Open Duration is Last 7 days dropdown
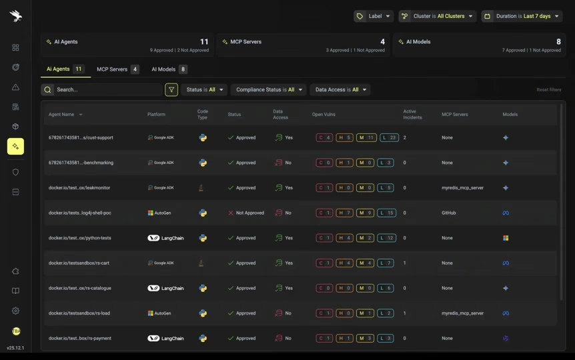Image resolution: width=575 pixels, height=360 pixels. 522,16
